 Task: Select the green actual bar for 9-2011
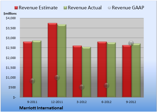37,69
